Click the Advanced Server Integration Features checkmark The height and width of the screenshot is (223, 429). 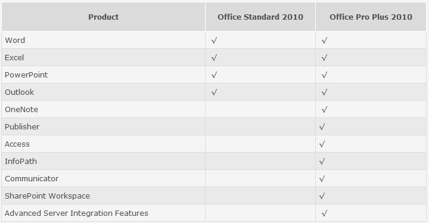tap(325, 213)
